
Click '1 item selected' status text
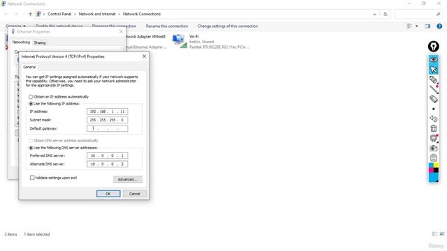tap(37, 234)
